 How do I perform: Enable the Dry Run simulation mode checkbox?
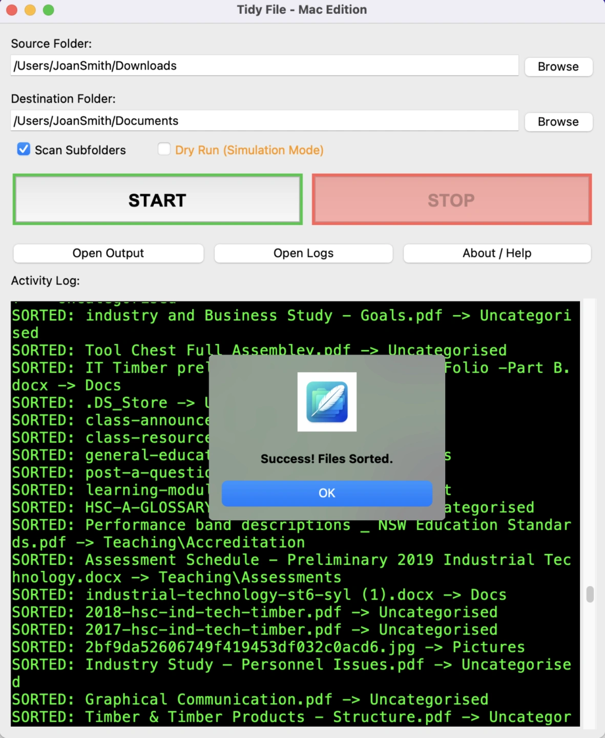[x=164, y=149]
